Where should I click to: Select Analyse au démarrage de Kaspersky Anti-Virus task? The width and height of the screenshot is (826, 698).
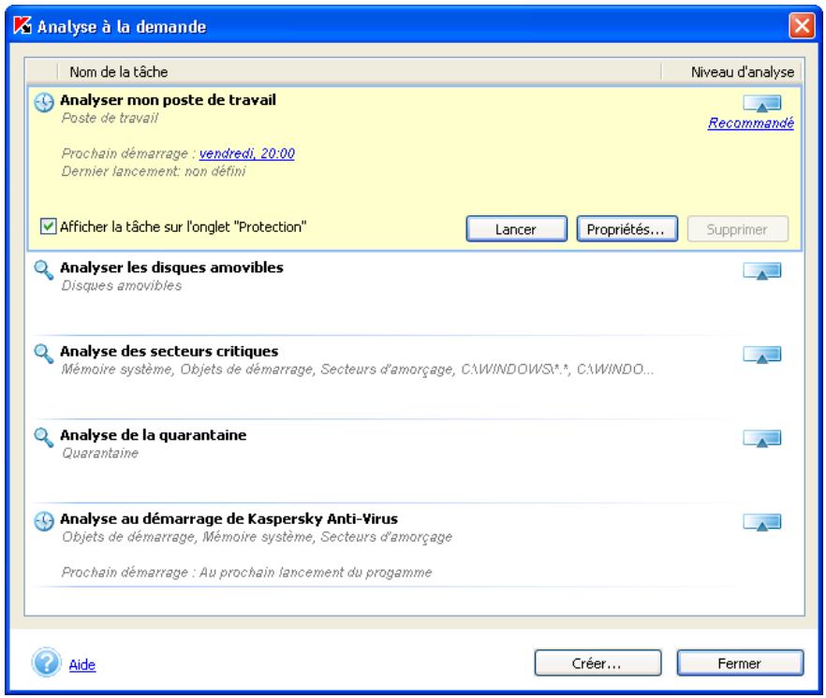click(x=415, y=545)
